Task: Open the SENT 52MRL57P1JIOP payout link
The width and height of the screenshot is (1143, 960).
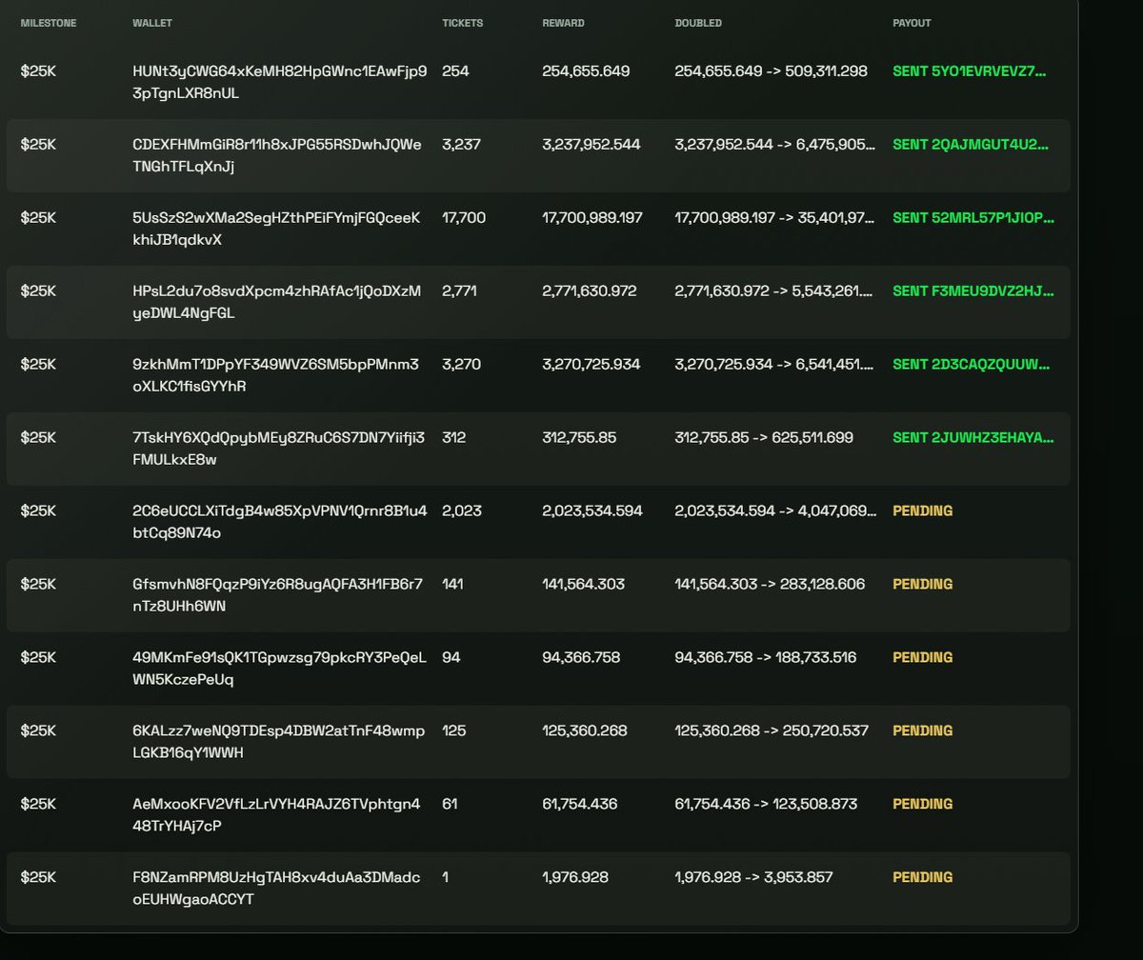Action: point(973,218)
